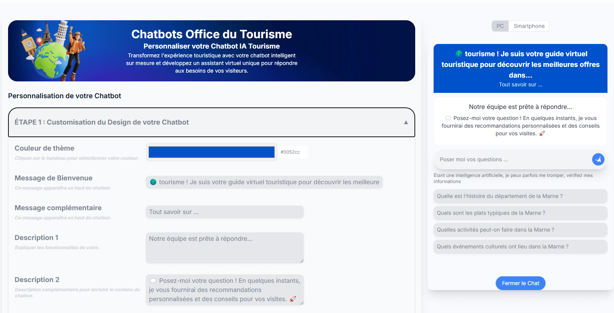This screenshot has width=614, height=313.
Task: Edit the Message de Bienvenue field
Action: coord(264,182)
